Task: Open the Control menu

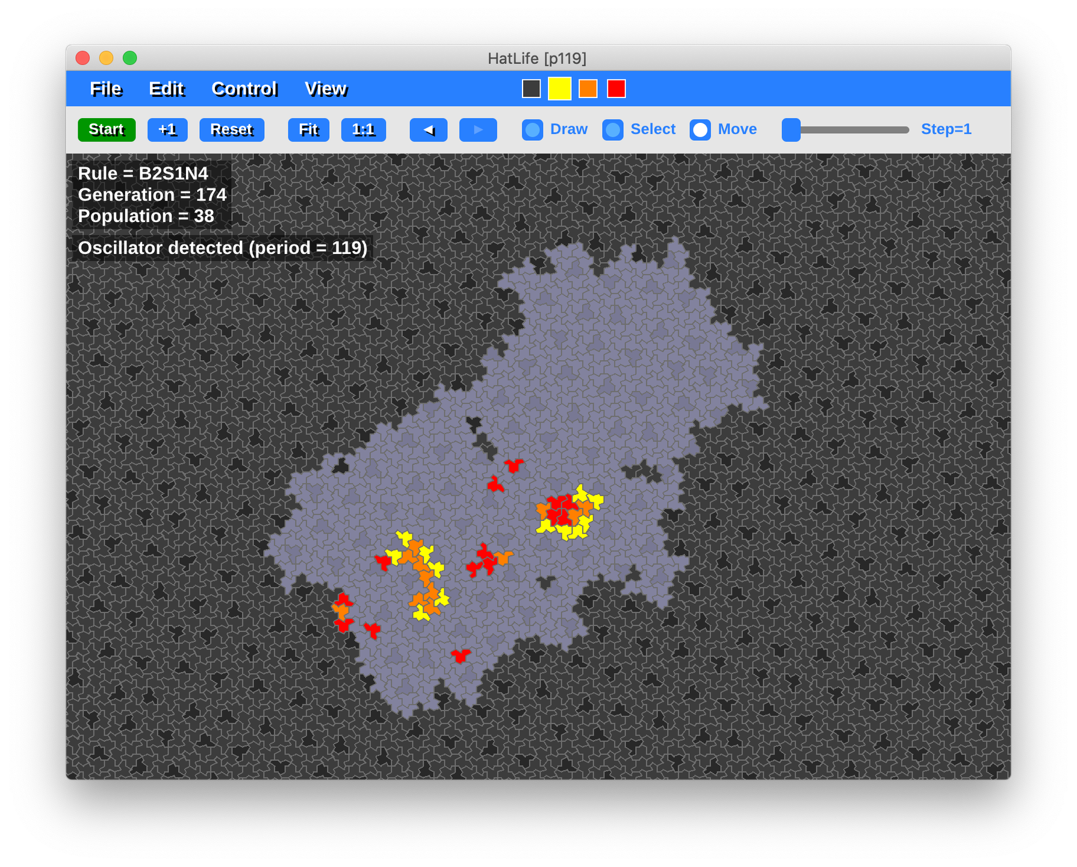Action: pyautogui.click(x=244, y=89)
